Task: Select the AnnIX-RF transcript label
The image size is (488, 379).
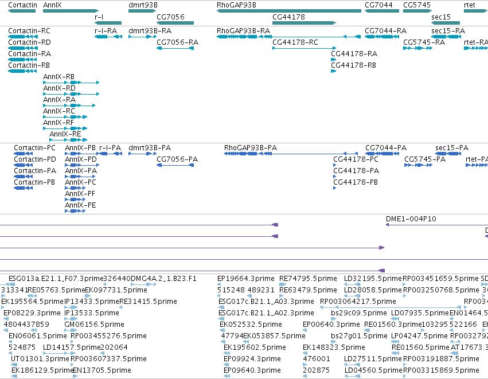Action: click(x=58, y=123)
